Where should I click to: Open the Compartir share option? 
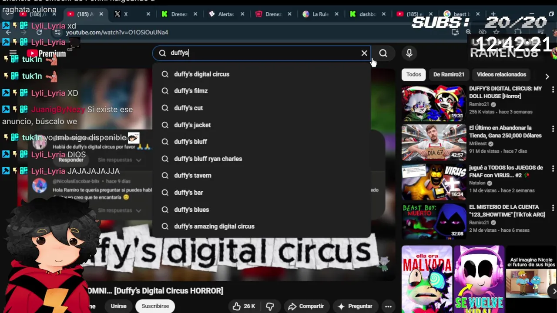click(x=306, y=306)
